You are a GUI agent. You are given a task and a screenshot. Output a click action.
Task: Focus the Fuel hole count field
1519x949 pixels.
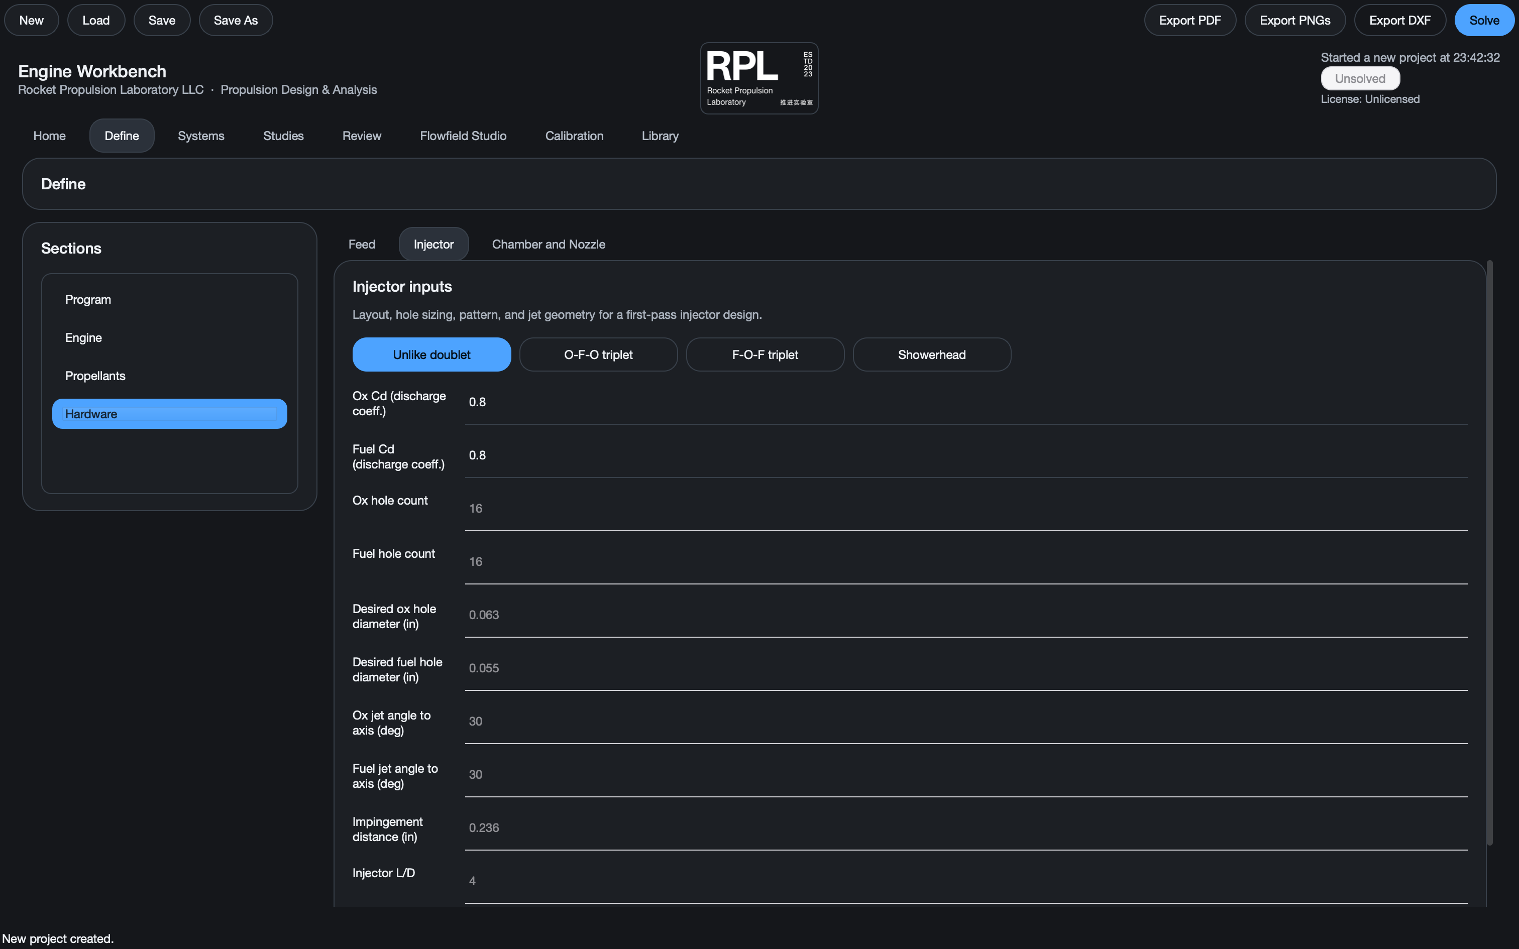[966, 562]
